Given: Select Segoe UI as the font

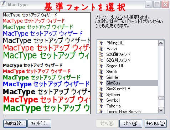Looking at the screenshot, I should [115, 66].
